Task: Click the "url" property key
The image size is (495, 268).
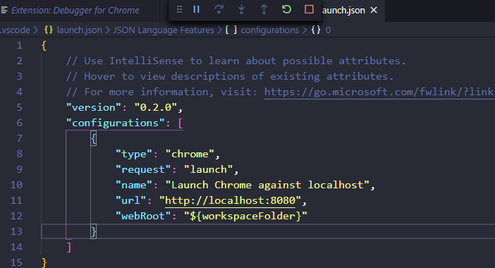Action: [x=131, y=200]
